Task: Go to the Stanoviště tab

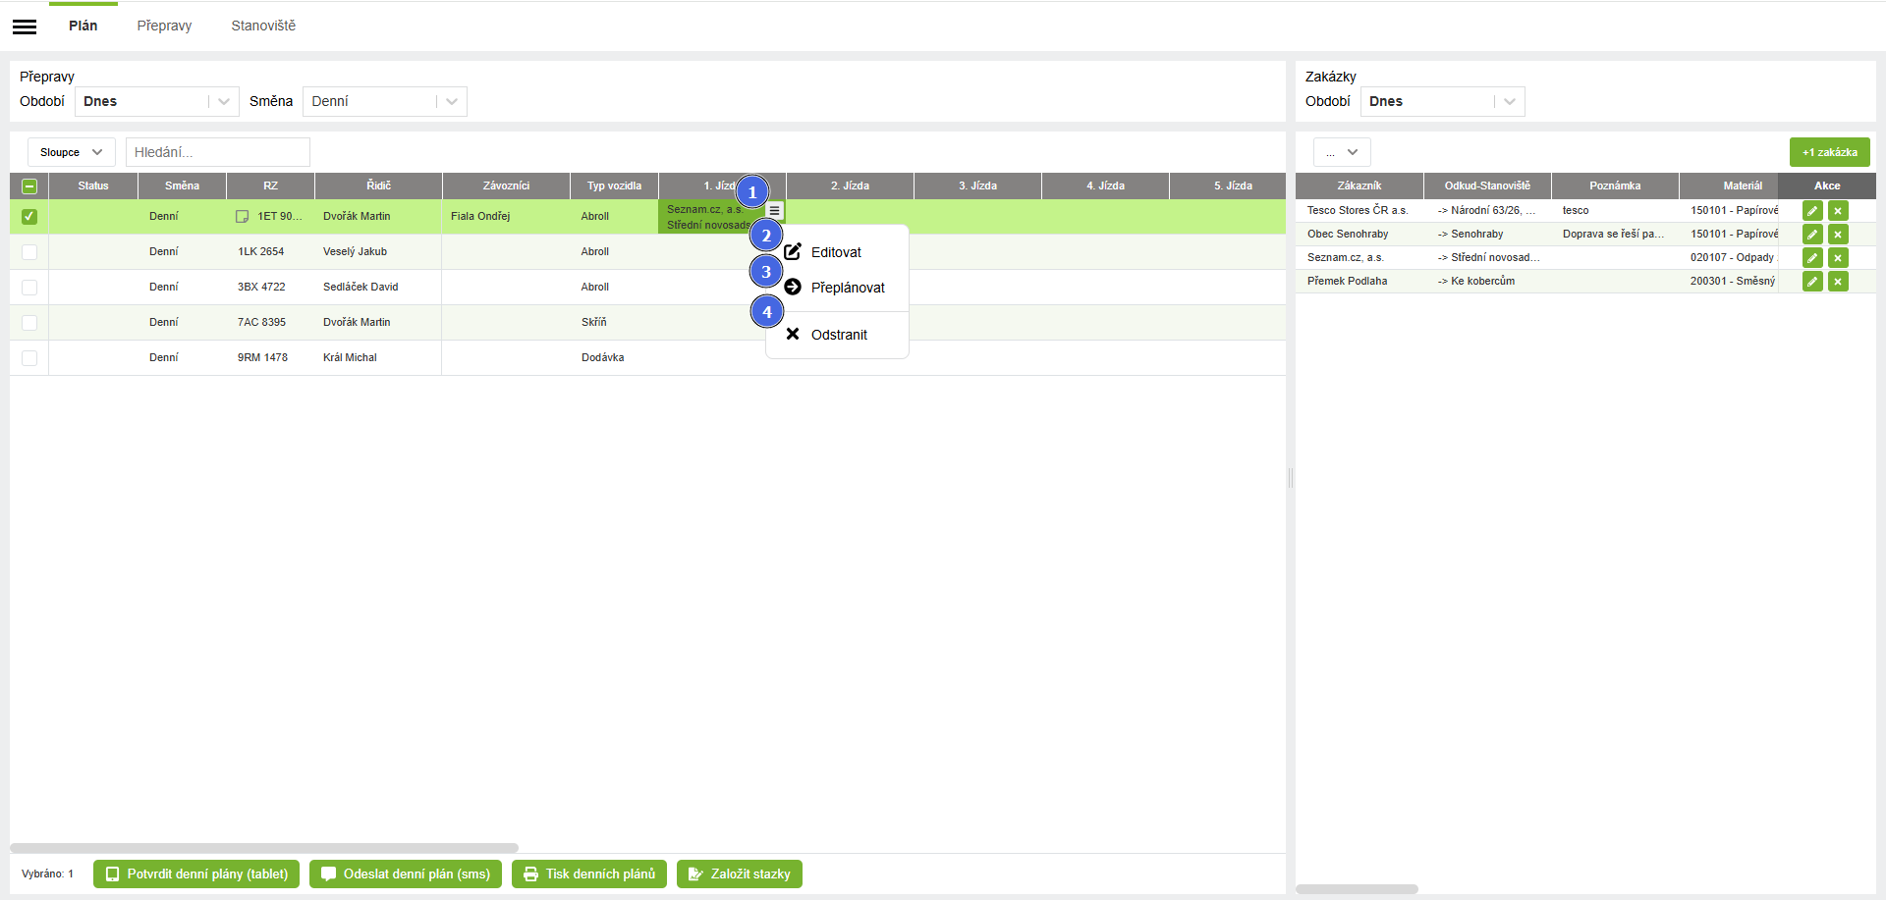Action: tap(263, 26)
